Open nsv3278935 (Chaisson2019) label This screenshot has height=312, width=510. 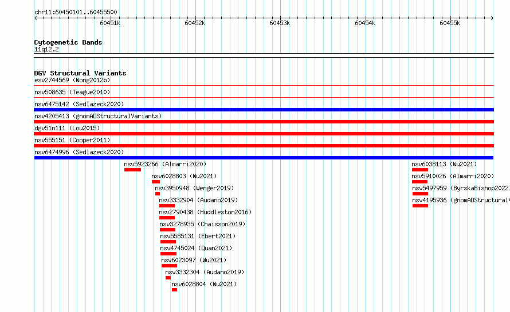point(202,224)
